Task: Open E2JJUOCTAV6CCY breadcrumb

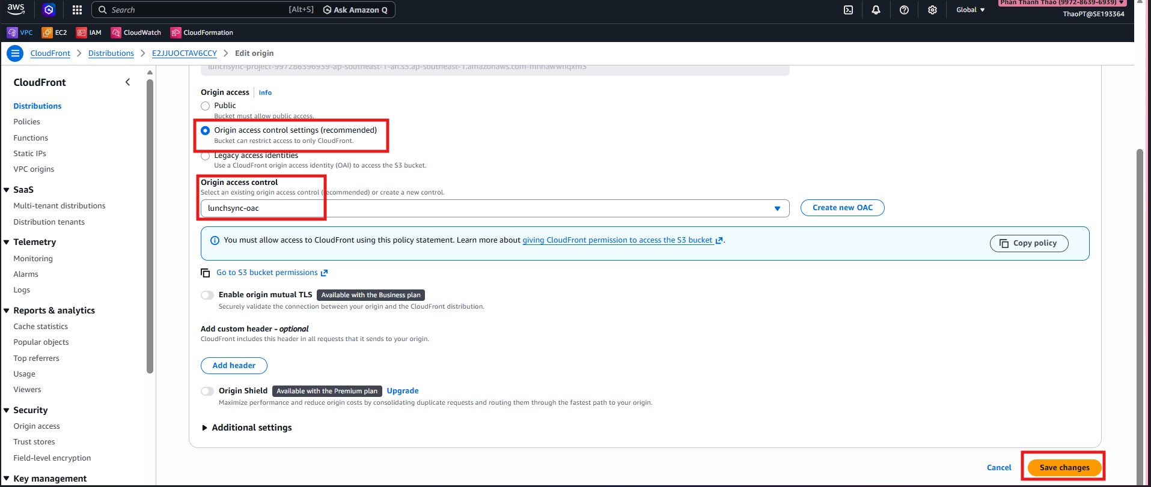Action: 185,53
